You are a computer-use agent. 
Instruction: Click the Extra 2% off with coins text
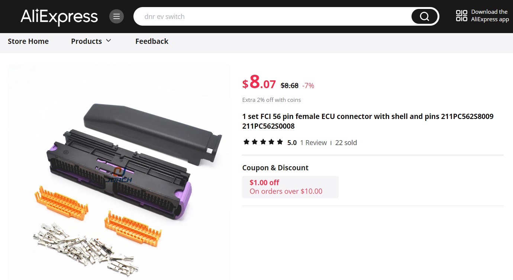[x=271, y=100]
